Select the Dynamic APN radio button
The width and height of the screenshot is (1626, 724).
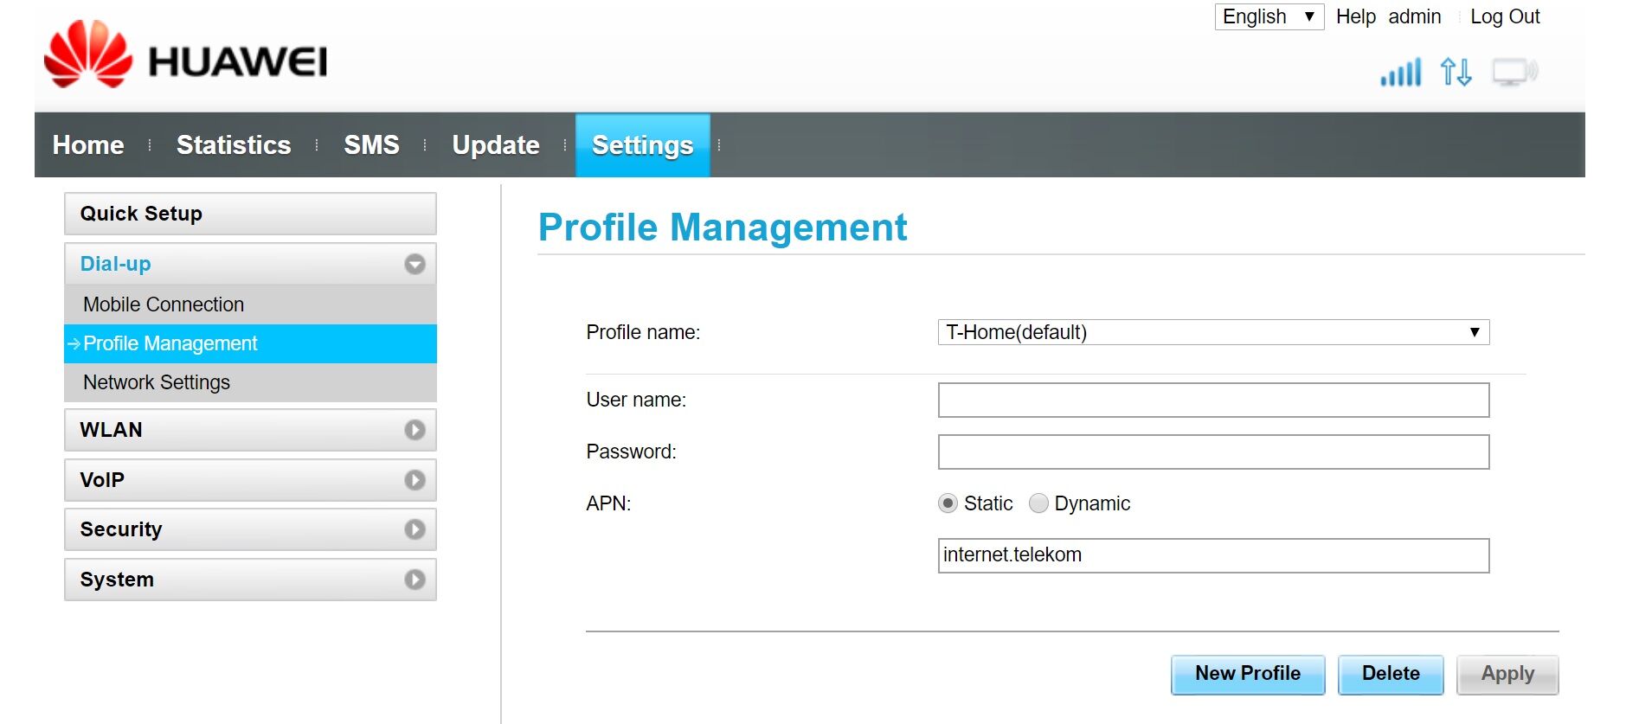1038,503
